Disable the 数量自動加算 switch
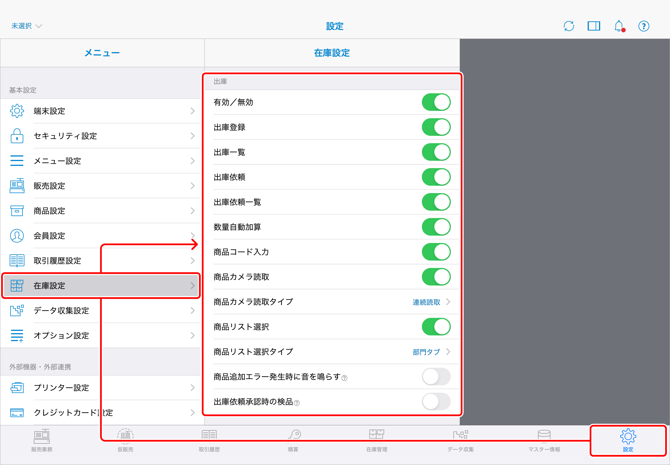Viewport: 670px width, 465px height. pos(436,227)
